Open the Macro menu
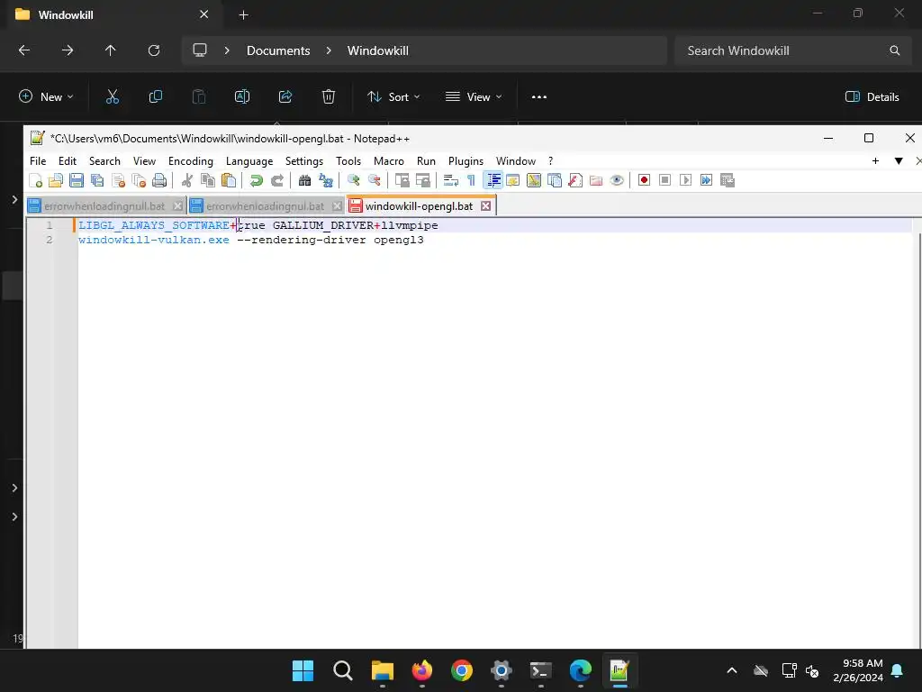This screenshot has width=922, height=692. pyautogui.click(x=389, y=161)
